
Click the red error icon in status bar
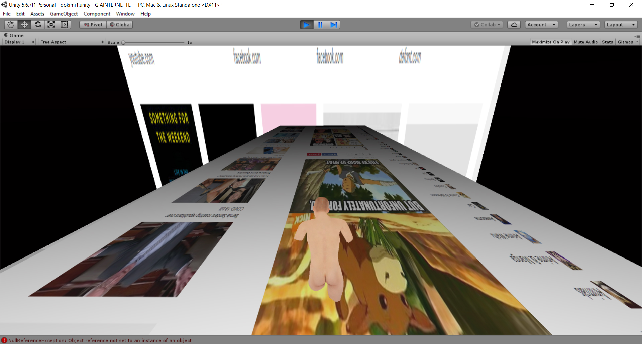coord(4,340)
